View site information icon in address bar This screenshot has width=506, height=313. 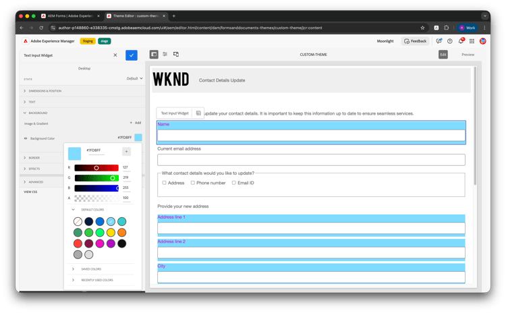pyautogui.click(x=53, y=28)
